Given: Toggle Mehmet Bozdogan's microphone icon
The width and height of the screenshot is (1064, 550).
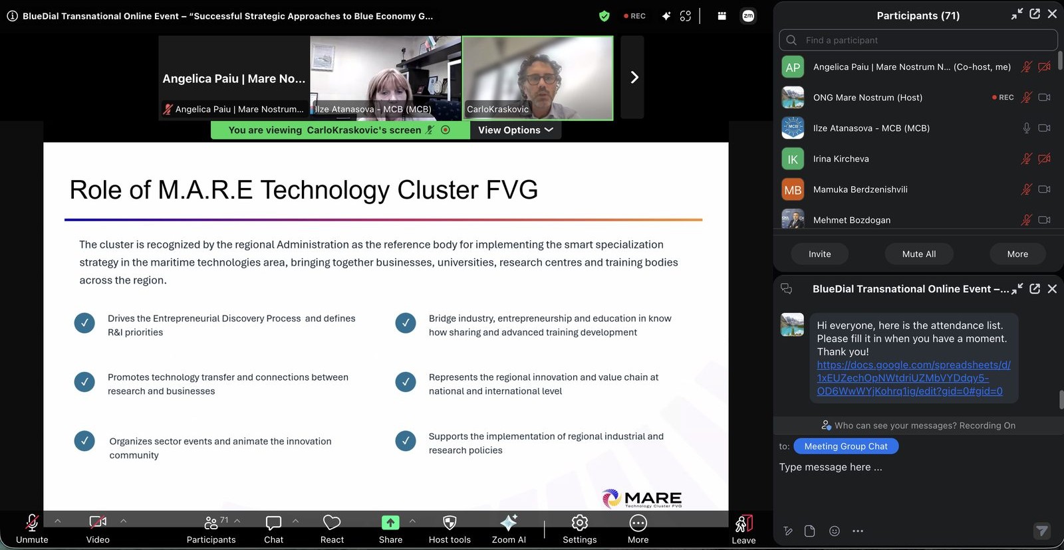Looking at the screenshot, I should point(1027,220).
